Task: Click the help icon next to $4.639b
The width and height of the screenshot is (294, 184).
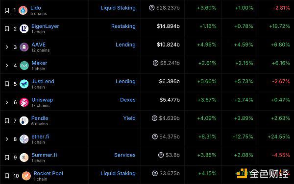Action: 154,118
